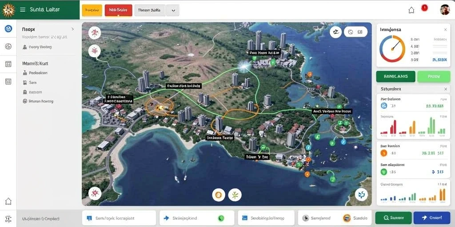Open the chevron dropdown in the top toolbar

[x=173, y=10]
